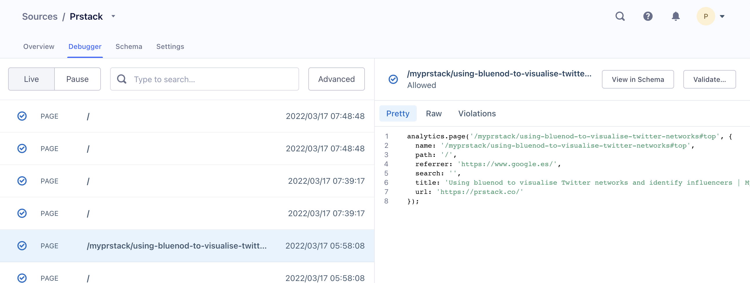The height and width of the screenshot is (283, 750).
Task: Click check icon of second 07:48:48 event
Action: click(22, 149)
